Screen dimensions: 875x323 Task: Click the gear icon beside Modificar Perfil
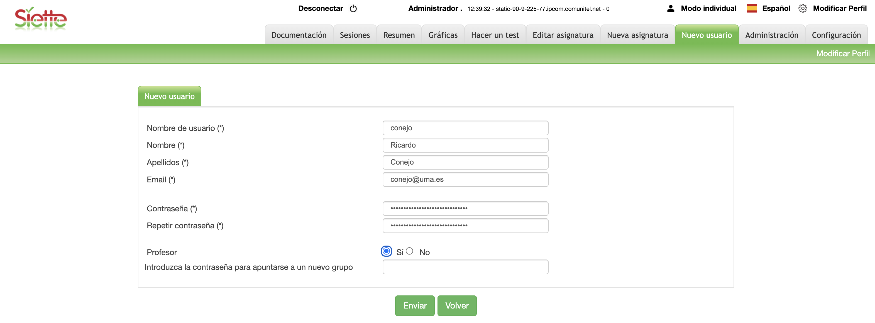802,8
